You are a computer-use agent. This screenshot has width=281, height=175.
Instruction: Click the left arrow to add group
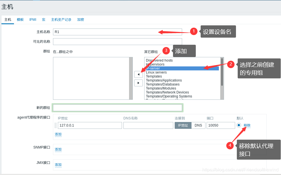click(138, 74)
